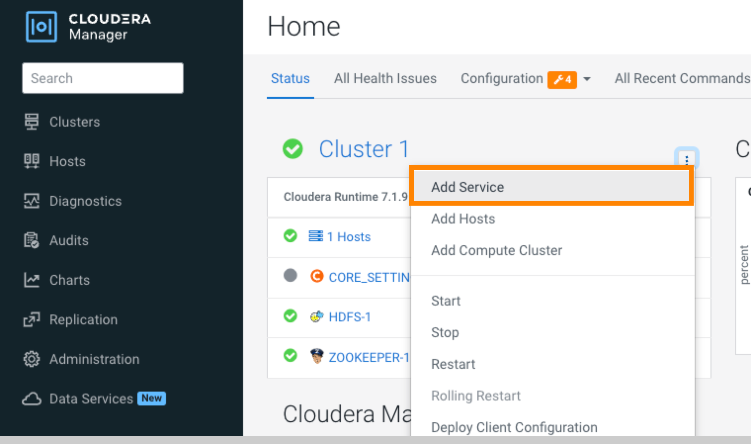Open Diagnostics via its sidebar icon
The height and width of the screenshot is (444, 751).
tap(32, 201)
